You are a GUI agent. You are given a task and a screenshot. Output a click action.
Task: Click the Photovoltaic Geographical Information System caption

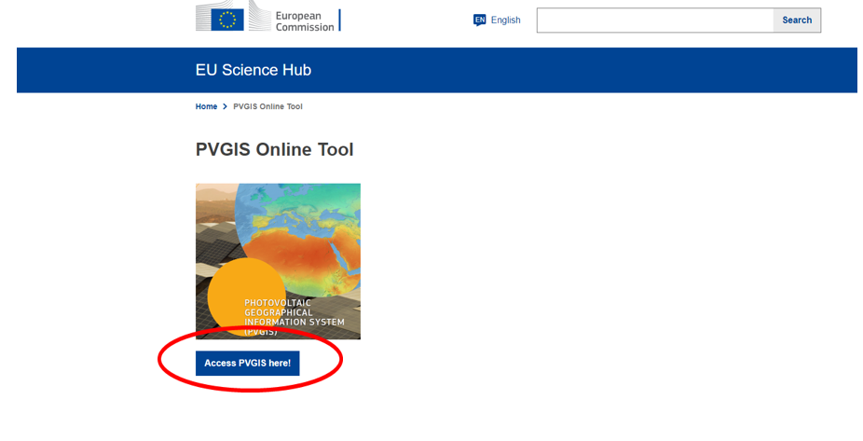(293, 316)
